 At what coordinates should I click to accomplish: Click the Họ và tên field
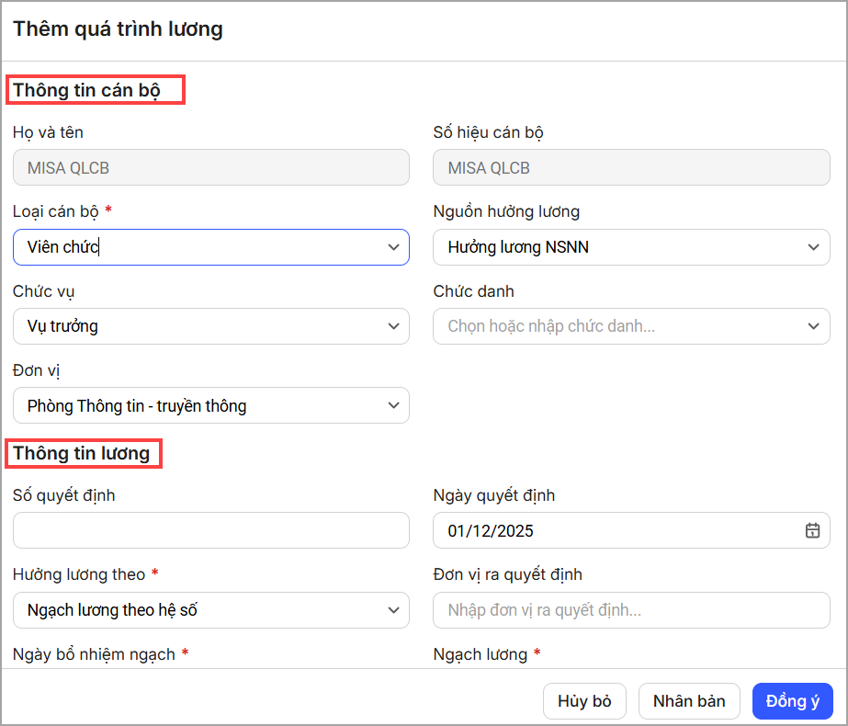[x=210, y=168]
